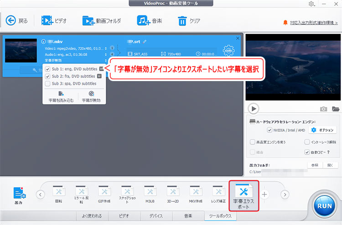Open the settings gear in title bar
Viewport: 342px width, 225px height.
311,4
